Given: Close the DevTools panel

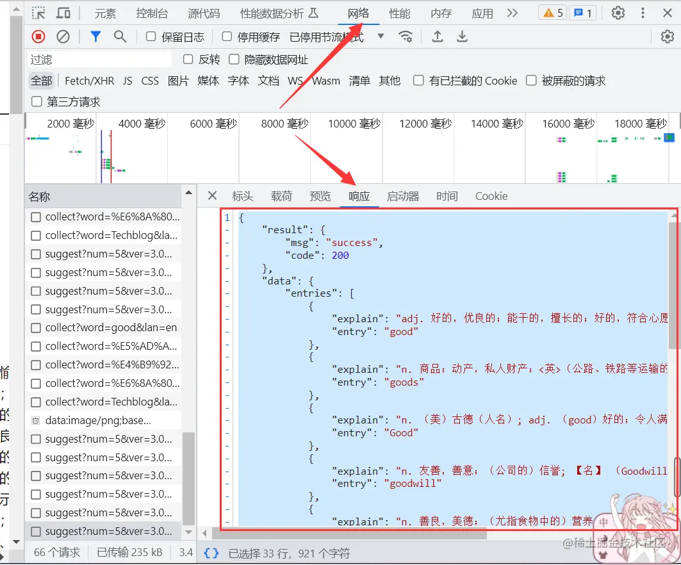Looking at the screenshot, I should [668, 13].
